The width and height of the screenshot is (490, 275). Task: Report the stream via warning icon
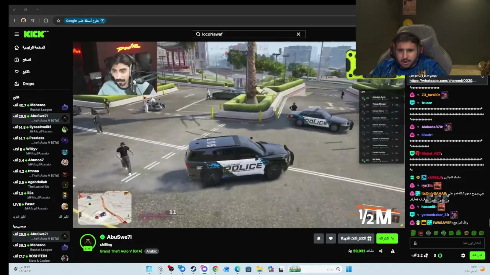point(392,251)
